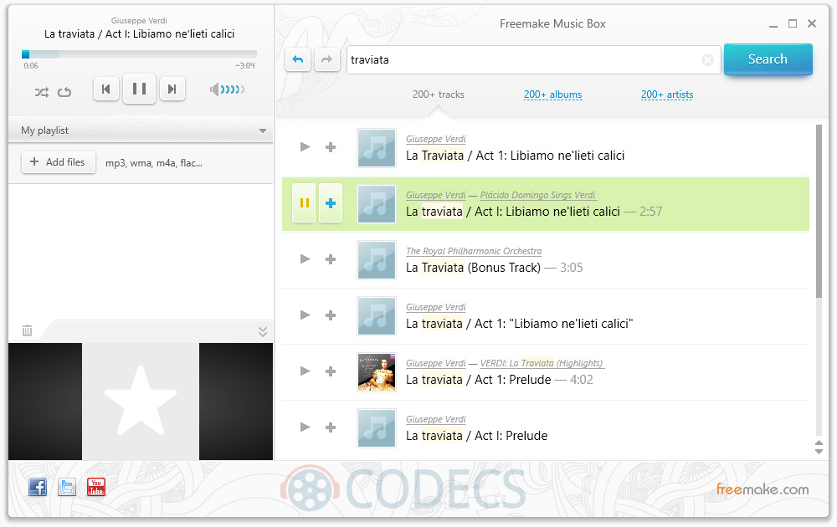Click the remaining time -3:04
The height and width of the screenshot is (527, 837).
[245, 65]
